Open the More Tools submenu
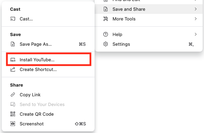This screenshot has height=133, width=204. (x=148, y=19)
